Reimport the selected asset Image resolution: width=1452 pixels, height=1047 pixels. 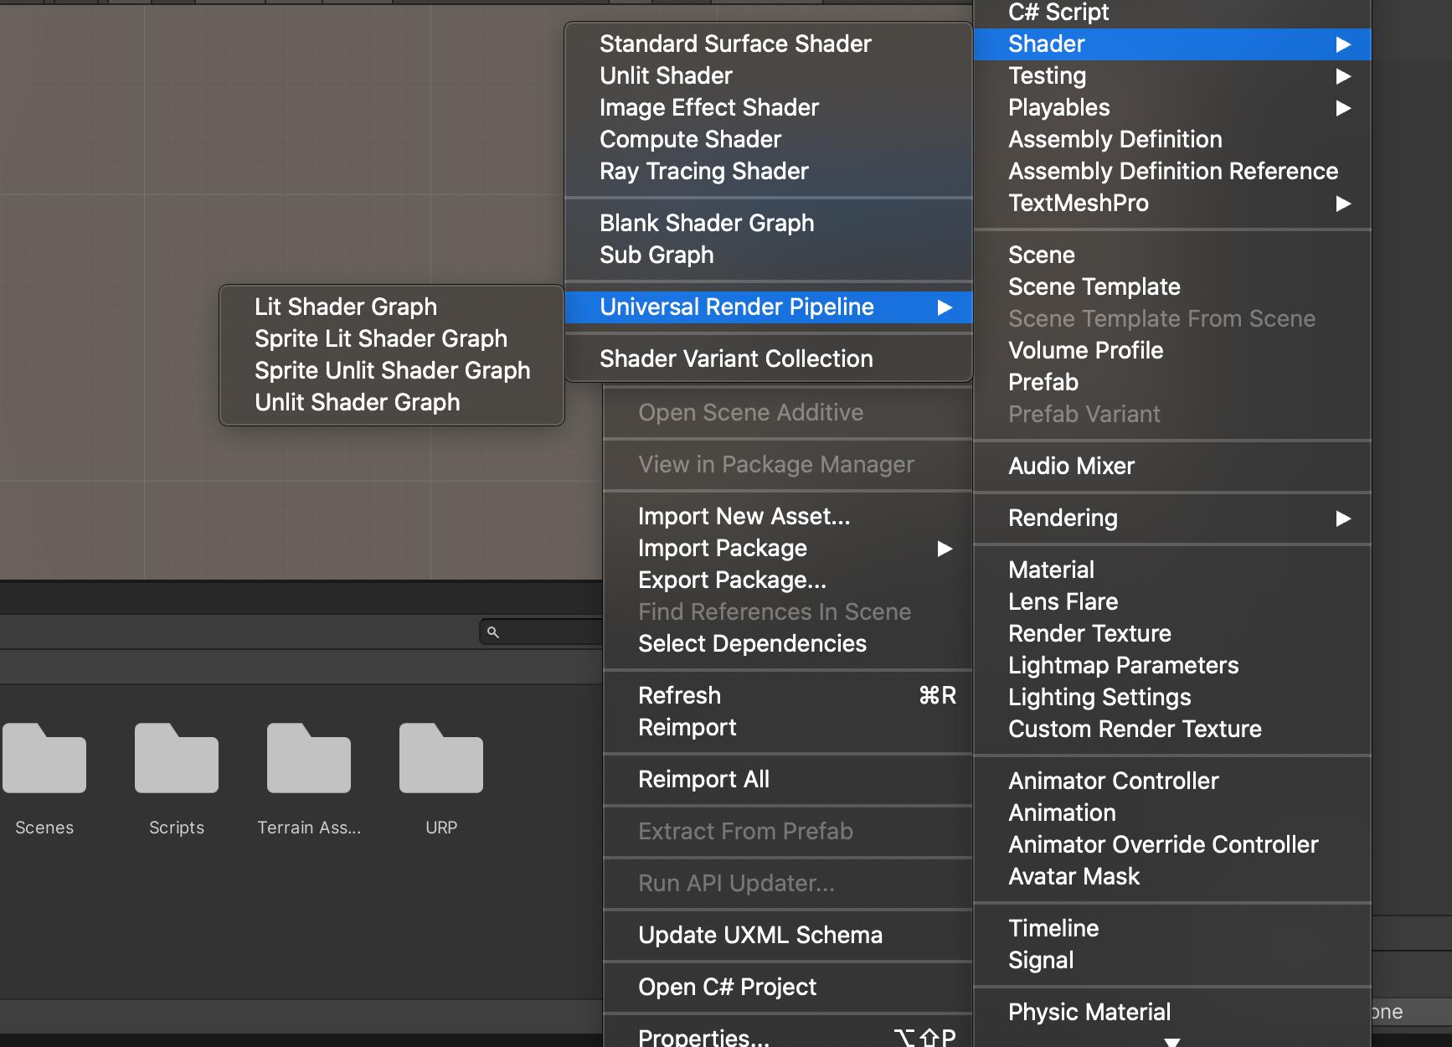(787, 728)
